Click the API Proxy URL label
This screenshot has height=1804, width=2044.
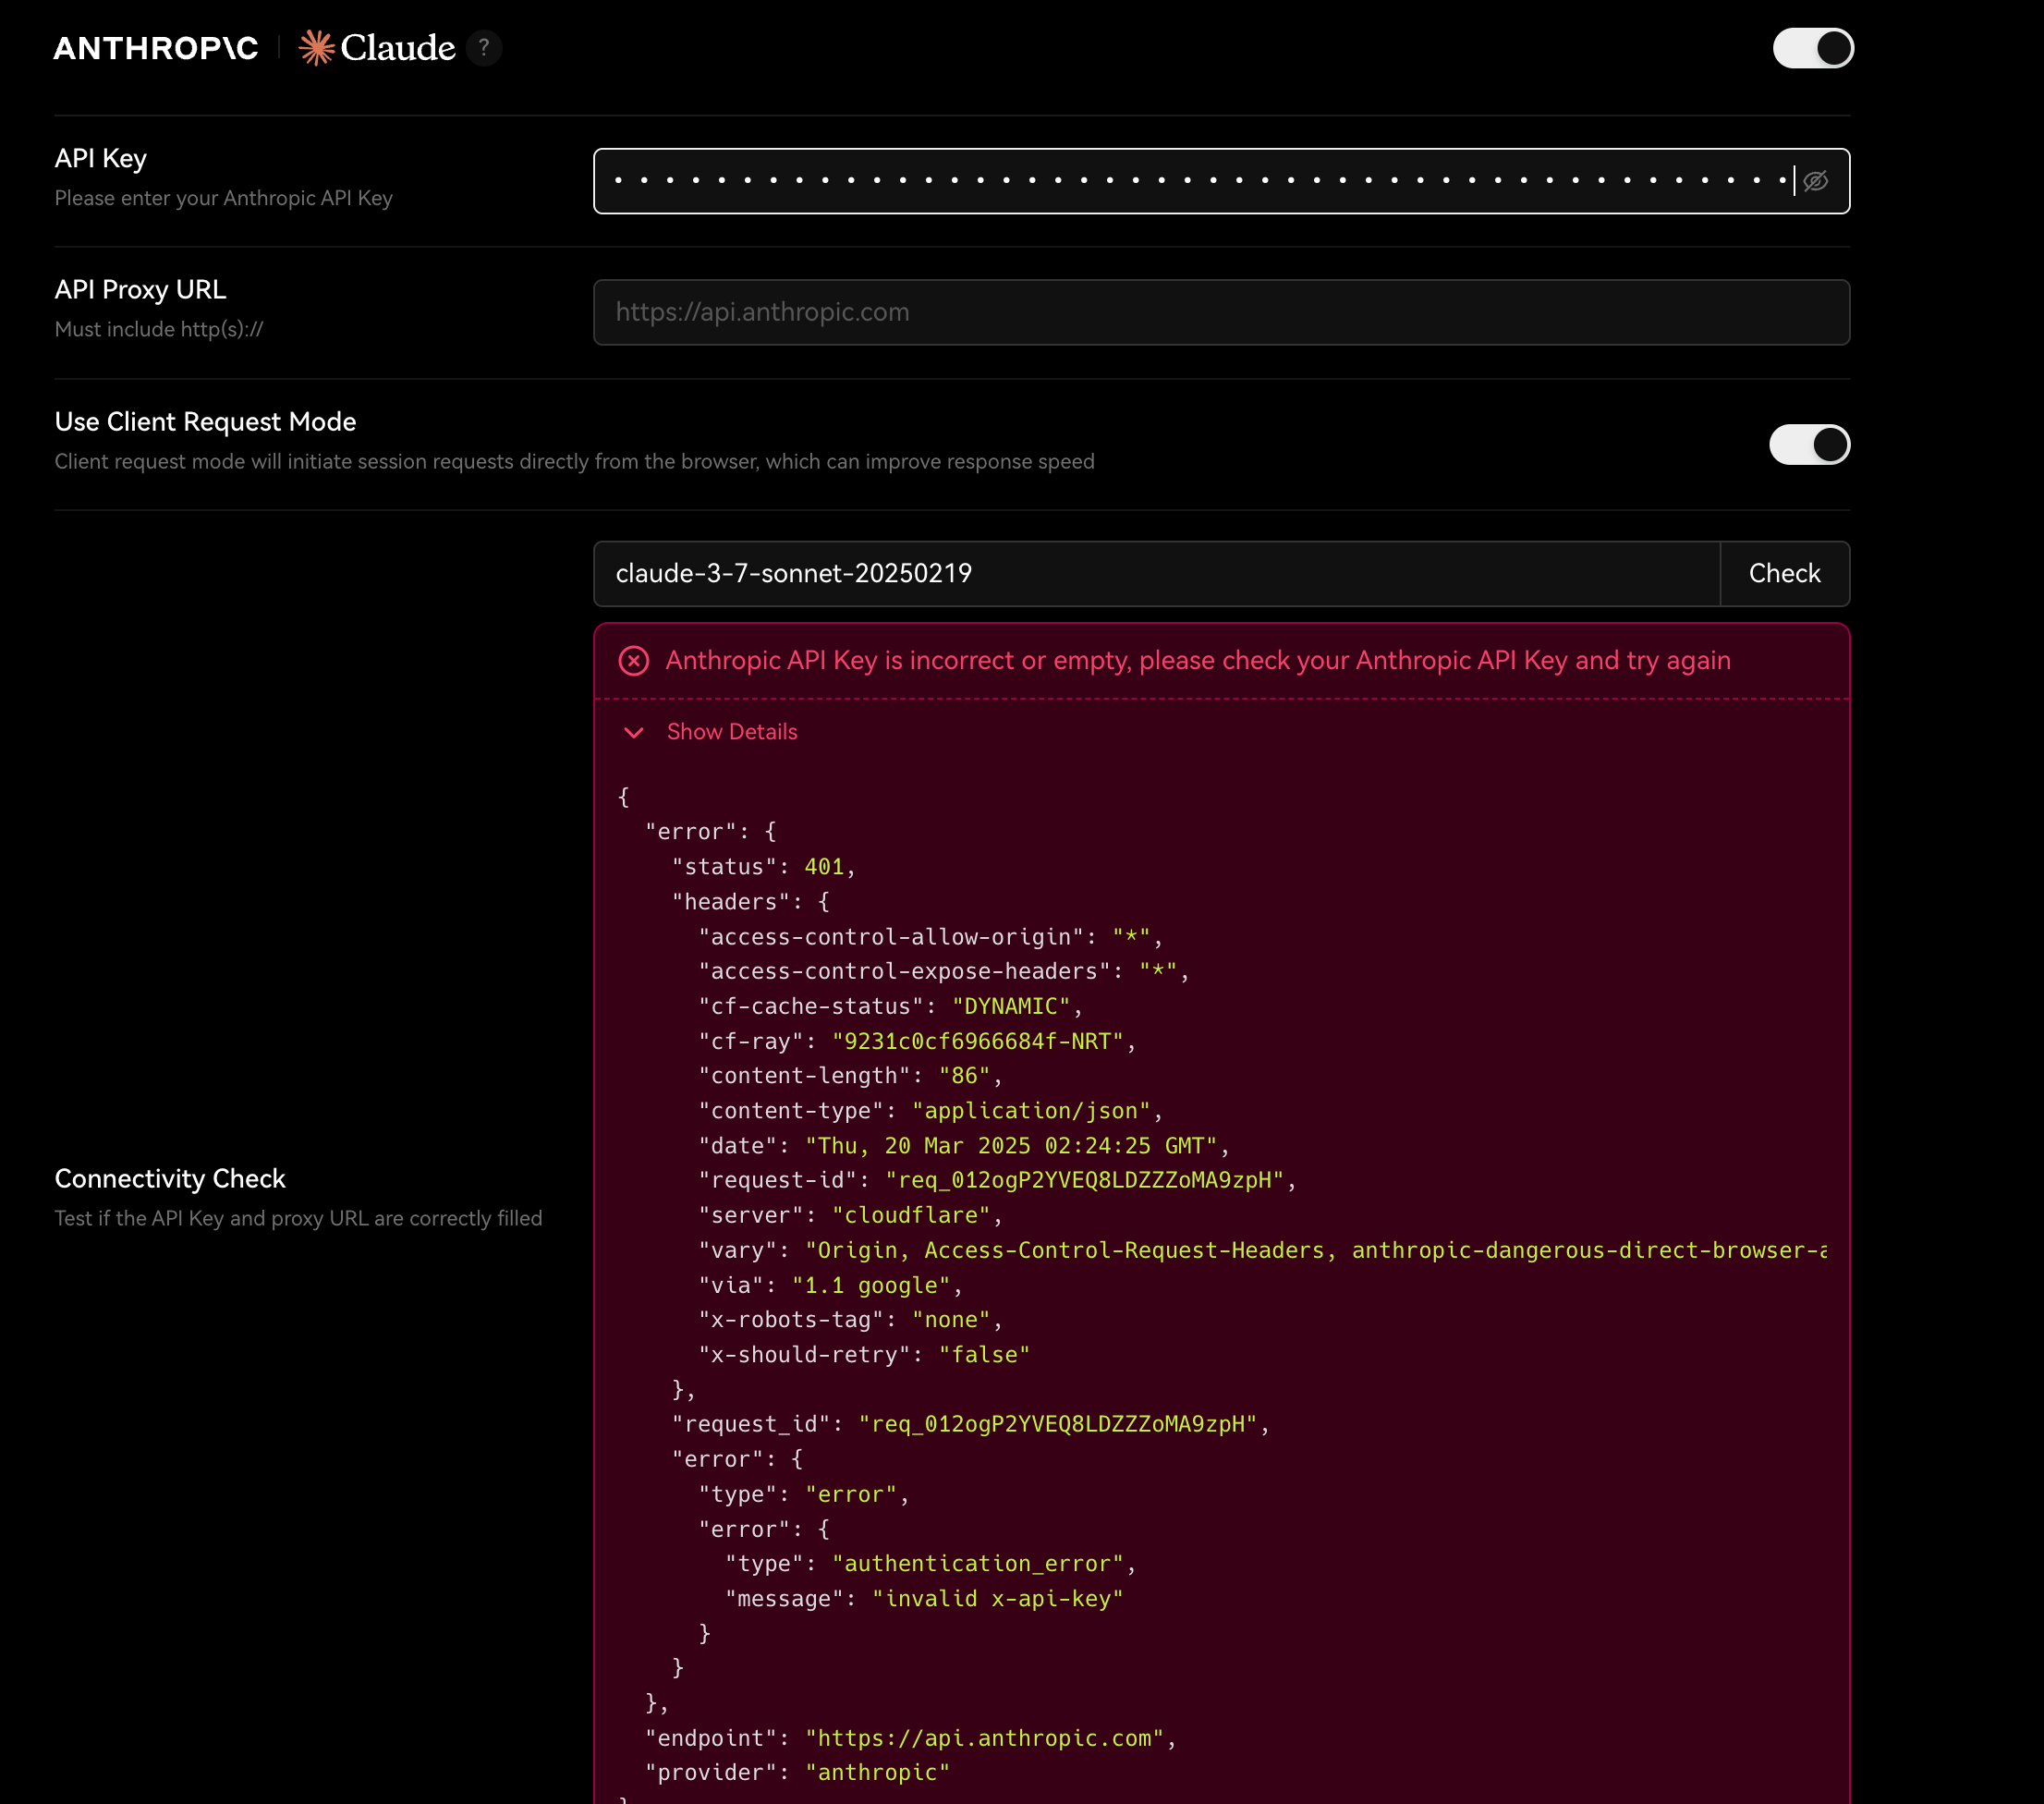pyautogui.click(x=140, y=289)
